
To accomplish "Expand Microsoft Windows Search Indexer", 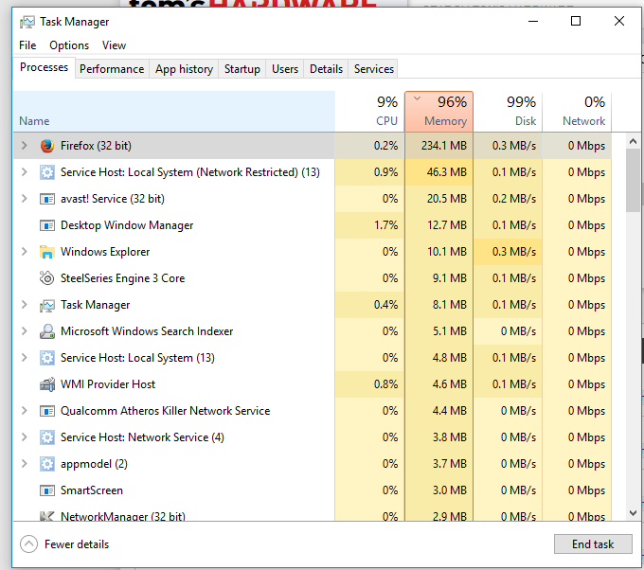I will click(25, 331).
